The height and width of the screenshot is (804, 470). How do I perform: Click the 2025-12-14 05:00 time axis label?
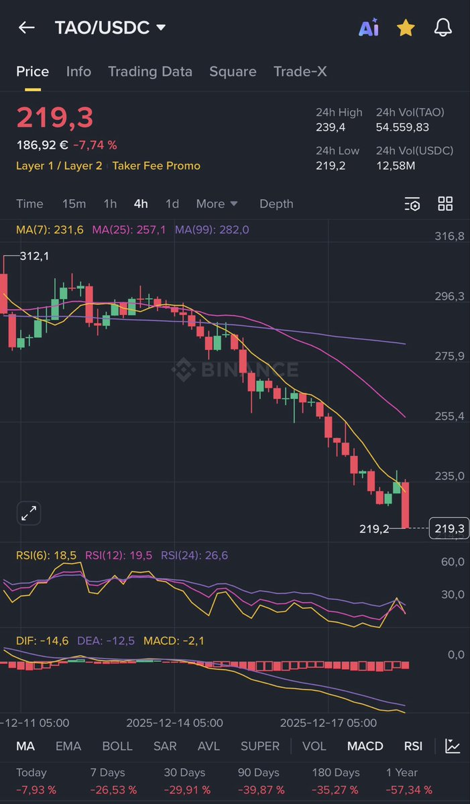click(x=175, y=723)
